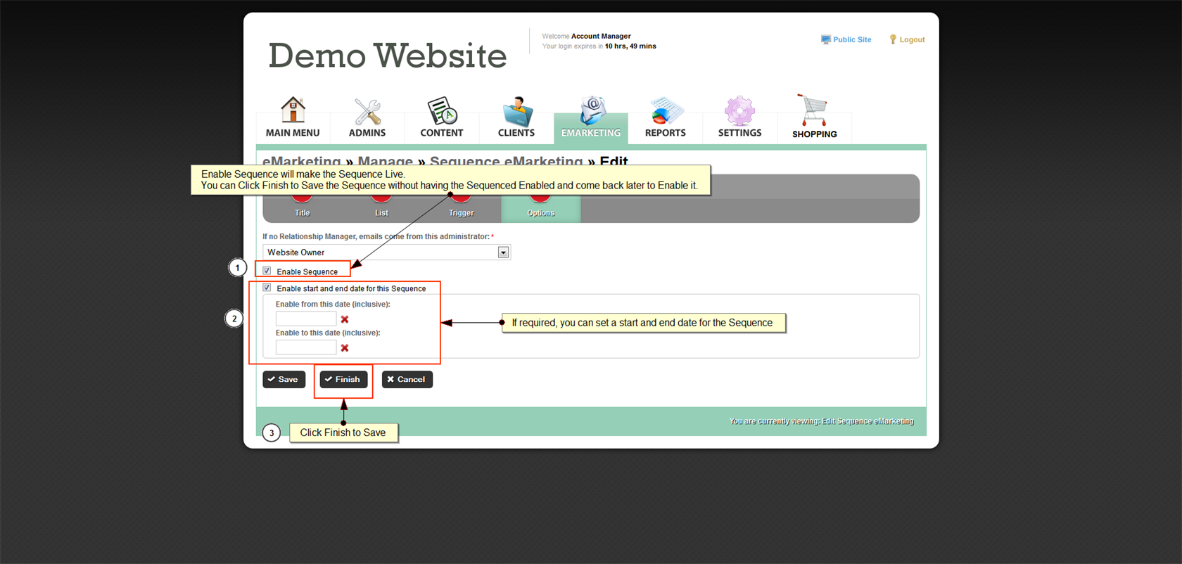The image size is (1182, 564).
Task: Open the Reports chart icon
Action: (665, 111)
